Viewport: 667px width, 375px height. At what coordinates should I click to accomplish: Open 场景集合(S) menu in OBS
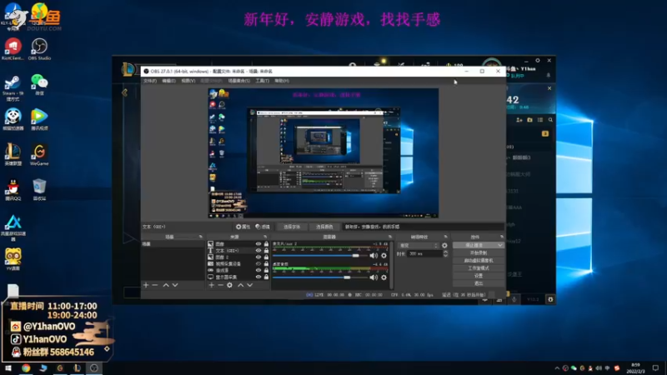[239, 81]
